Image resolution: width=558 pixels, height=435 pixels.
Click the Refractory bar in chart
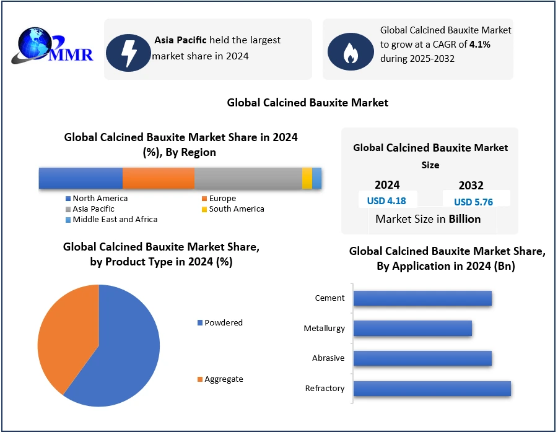[432, 389]
